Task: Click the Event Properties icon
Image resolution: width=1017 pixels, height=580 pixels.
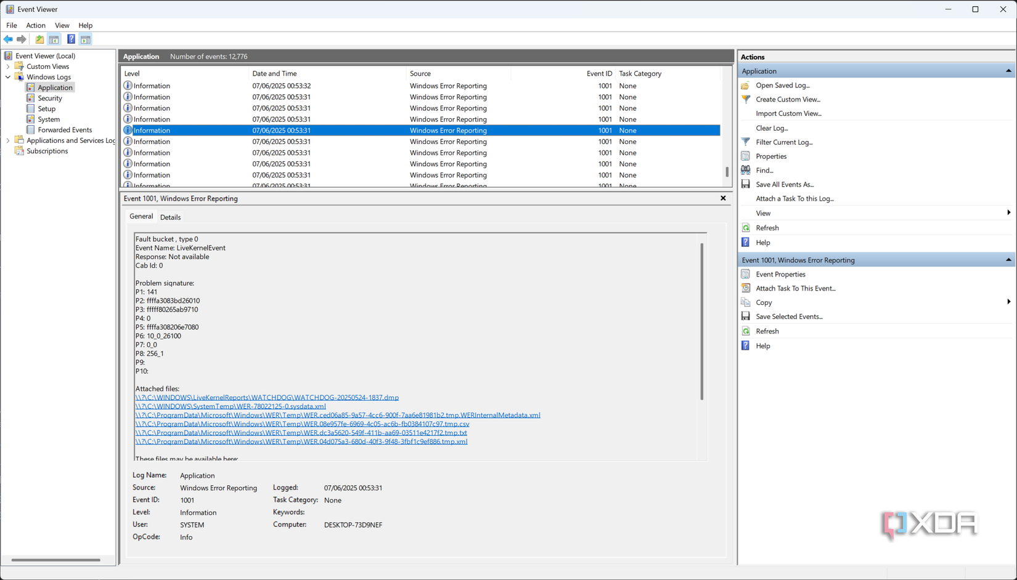Action: [745, 274]
